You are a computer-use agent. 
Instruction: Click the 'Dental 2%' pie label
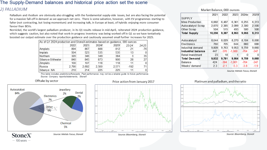79,94
